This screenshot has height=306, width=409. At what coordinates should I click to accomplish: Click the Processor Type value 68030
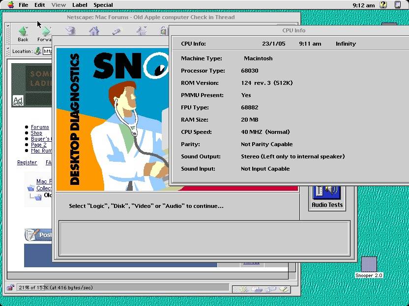point(250,71)
